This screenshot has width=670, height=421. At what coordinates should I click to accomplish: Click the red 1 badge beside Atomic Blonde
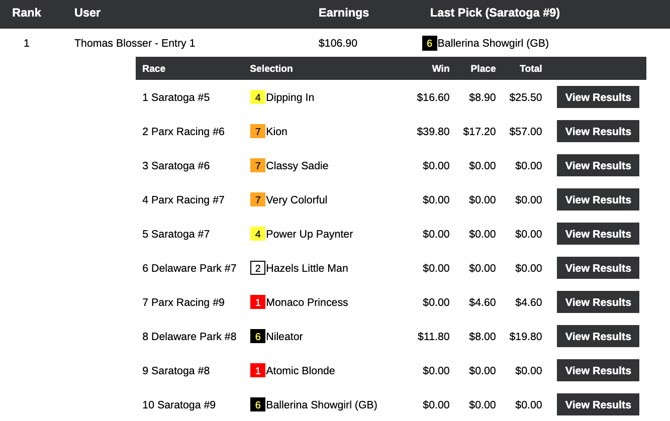pyautogui.click(x=257, y=371)
